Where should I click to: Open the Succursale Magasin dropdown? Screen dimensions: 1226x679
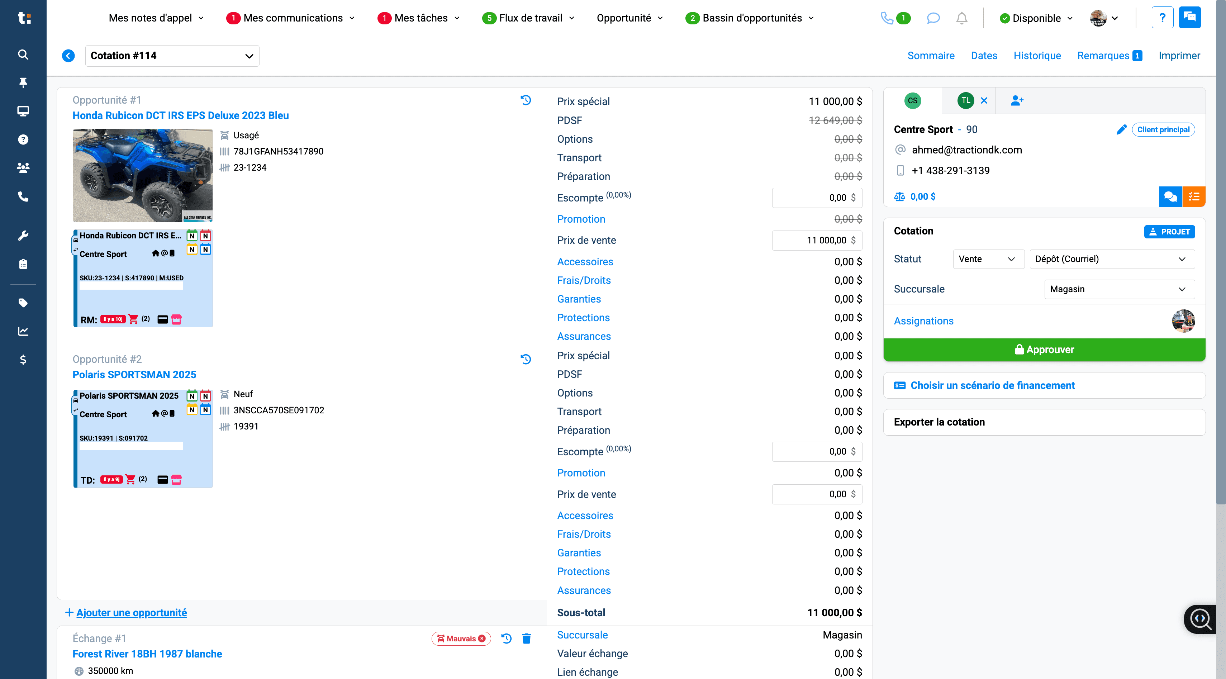click(x=1119, y=289)
